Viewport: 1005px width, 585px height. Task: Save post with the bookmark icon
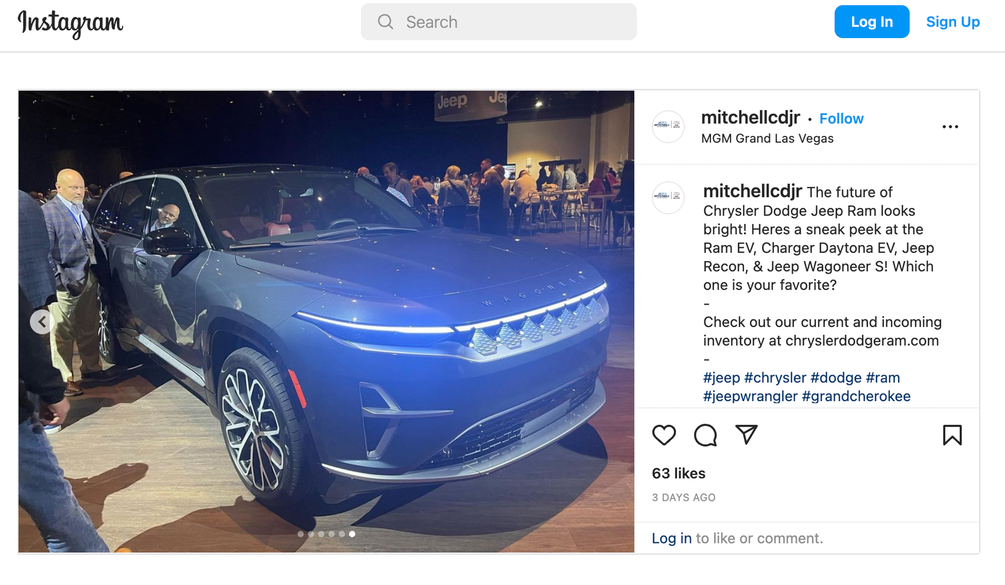tap(952, 435)
